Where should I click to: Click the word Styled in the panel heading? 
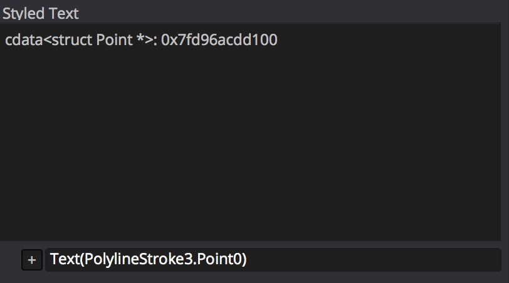(23, 14)
